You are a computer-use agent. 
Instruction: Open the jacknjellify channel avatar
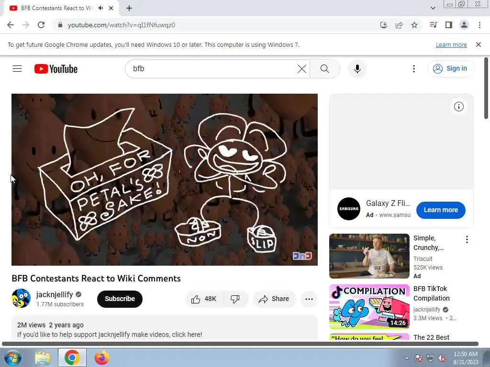[21, 298]
